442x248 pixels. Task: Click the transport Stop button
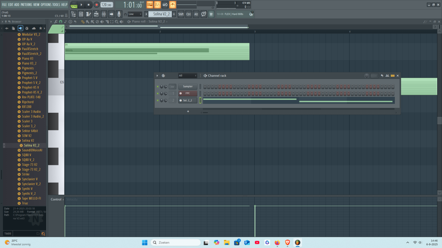point(88,5)
